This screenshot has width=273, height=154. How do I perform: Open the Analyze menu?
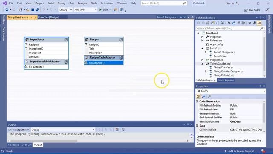tap(82, 3)
